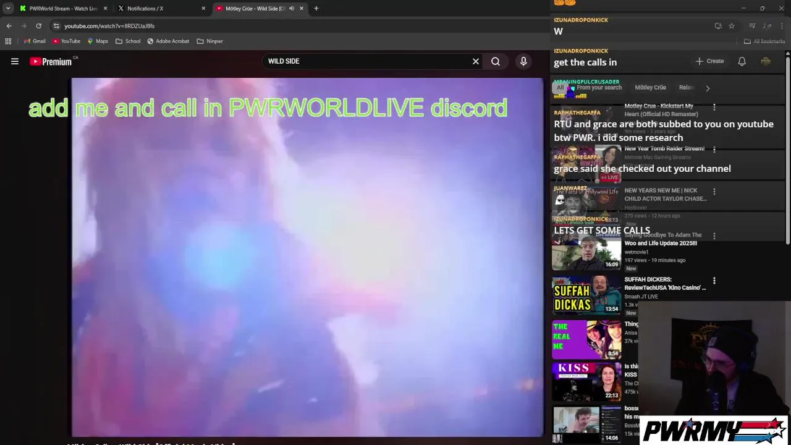Image resolution: width=791 pixels, height=445 pixels.
Task: Expand the Ninpwr bookmarks folder
Action: click(209, 41)
